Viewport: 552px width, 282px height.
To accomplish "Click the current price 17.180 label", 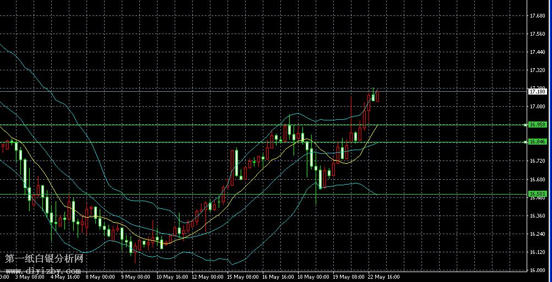I will [x=537, y=92].
